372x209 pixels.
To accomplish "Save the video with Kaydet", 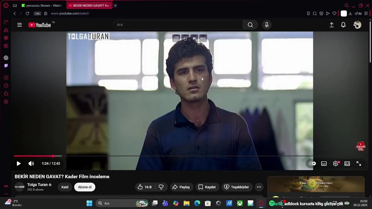I will pos(207,187).
